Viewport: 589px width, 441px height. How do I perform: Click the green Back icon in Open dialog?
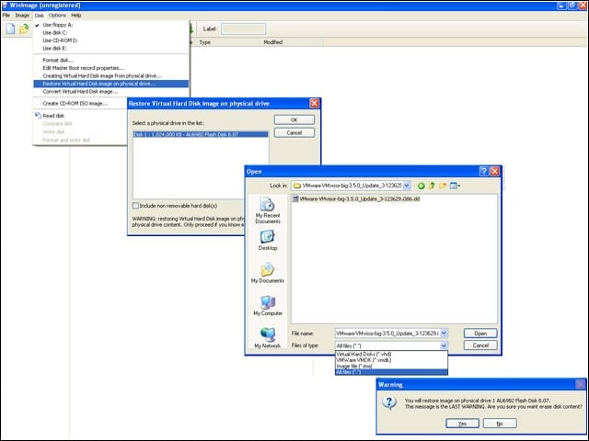[422, 186]
